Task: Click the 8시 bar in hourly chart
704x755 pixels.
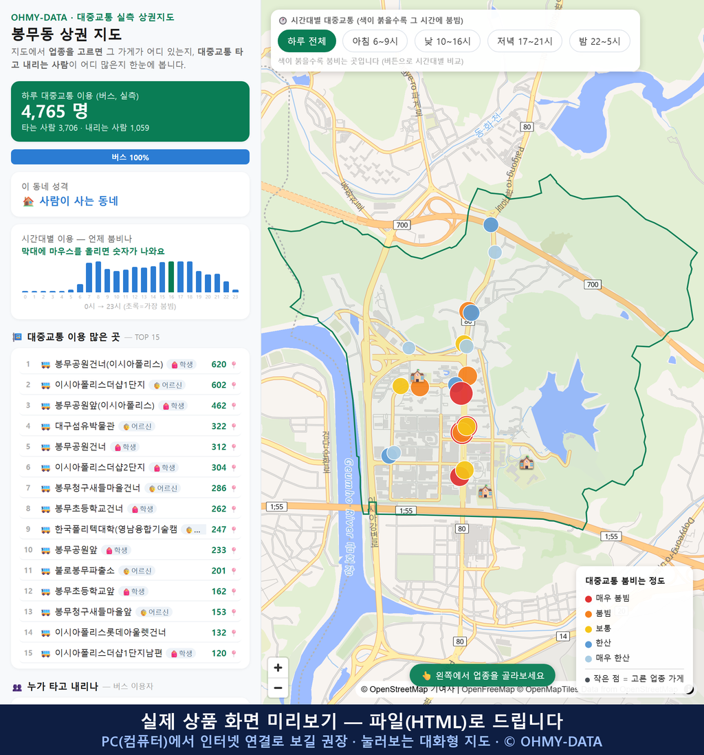Action: click(x=98, y=277)
